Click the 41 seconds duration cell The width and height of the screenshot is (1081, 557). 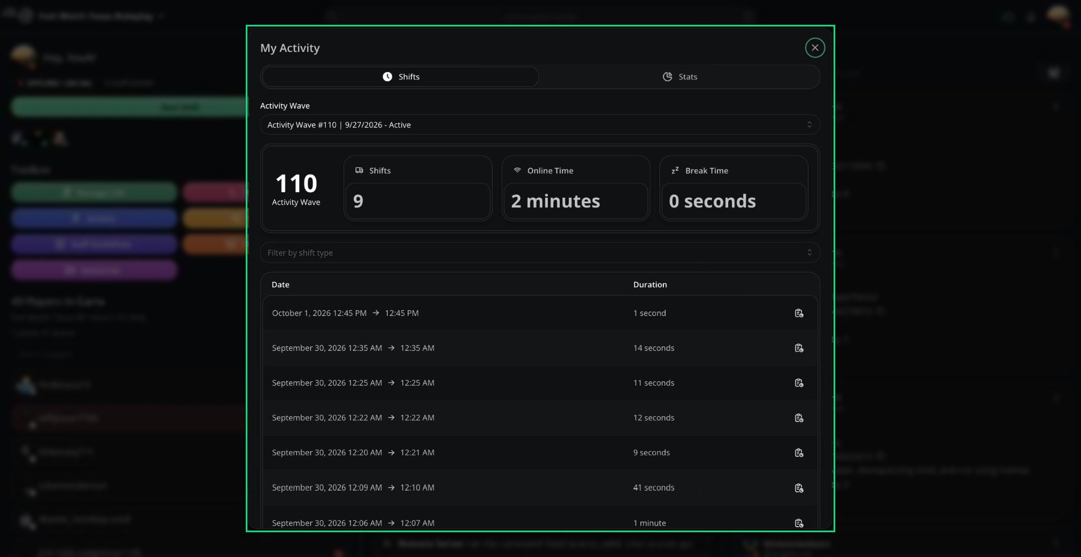pos(653,488)
